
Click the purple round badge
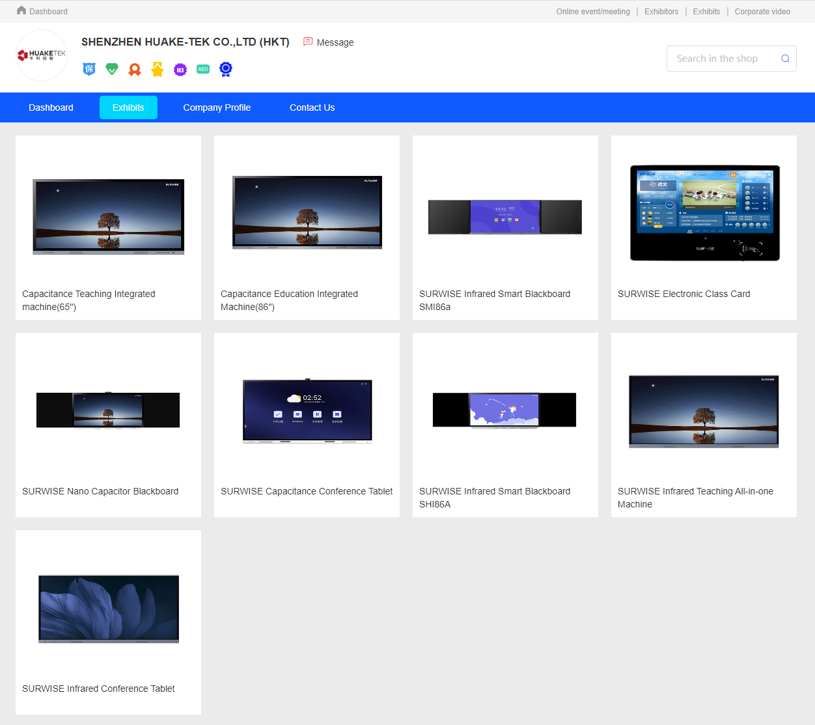click(x=180, y=69)
